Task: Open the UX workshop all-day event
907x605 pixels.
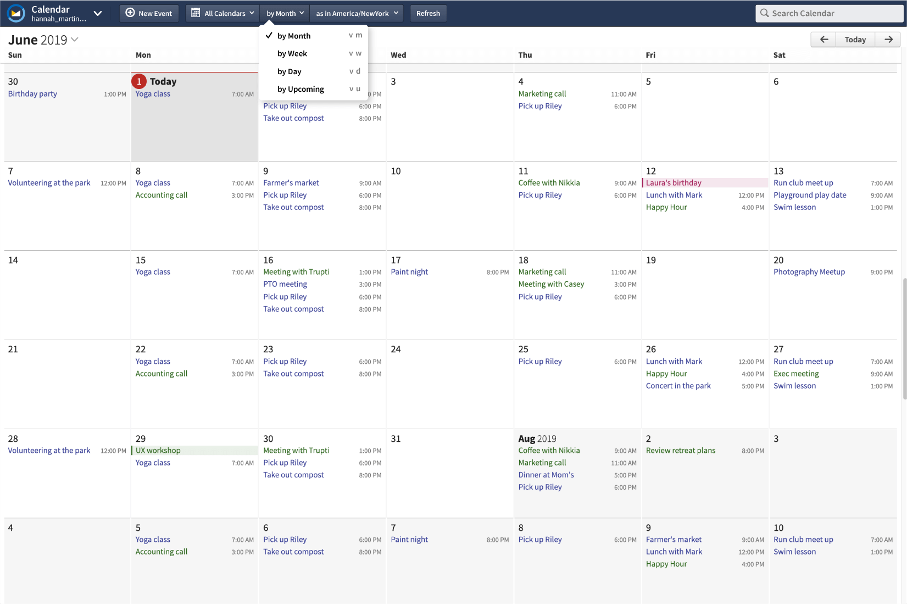Action: tap(194, 451)
